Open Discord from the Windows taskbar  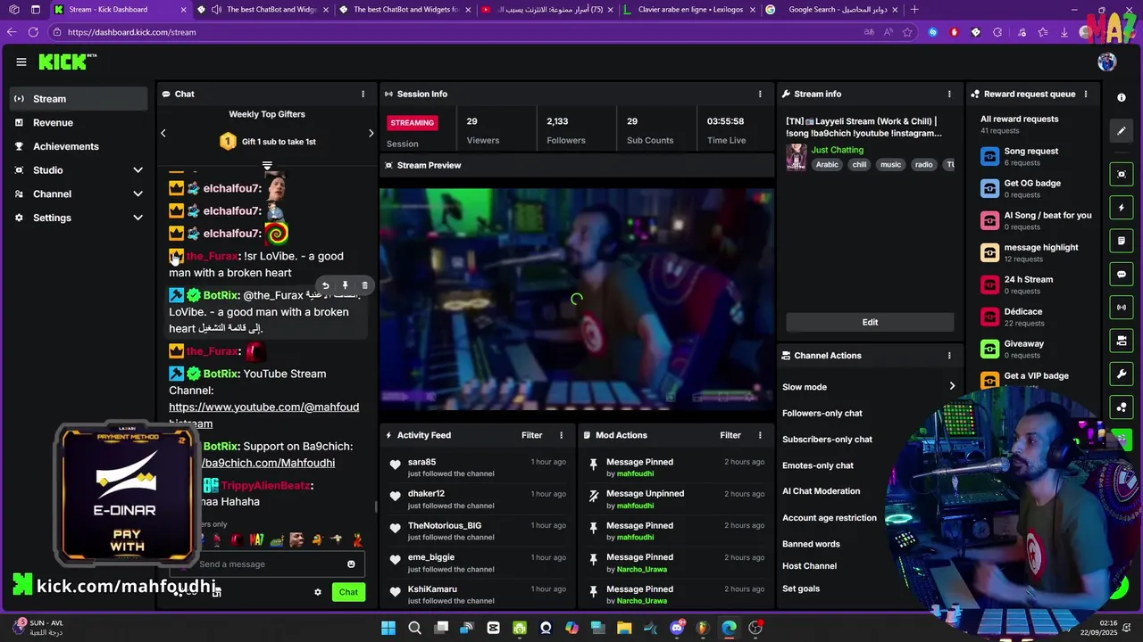point(677,628)
